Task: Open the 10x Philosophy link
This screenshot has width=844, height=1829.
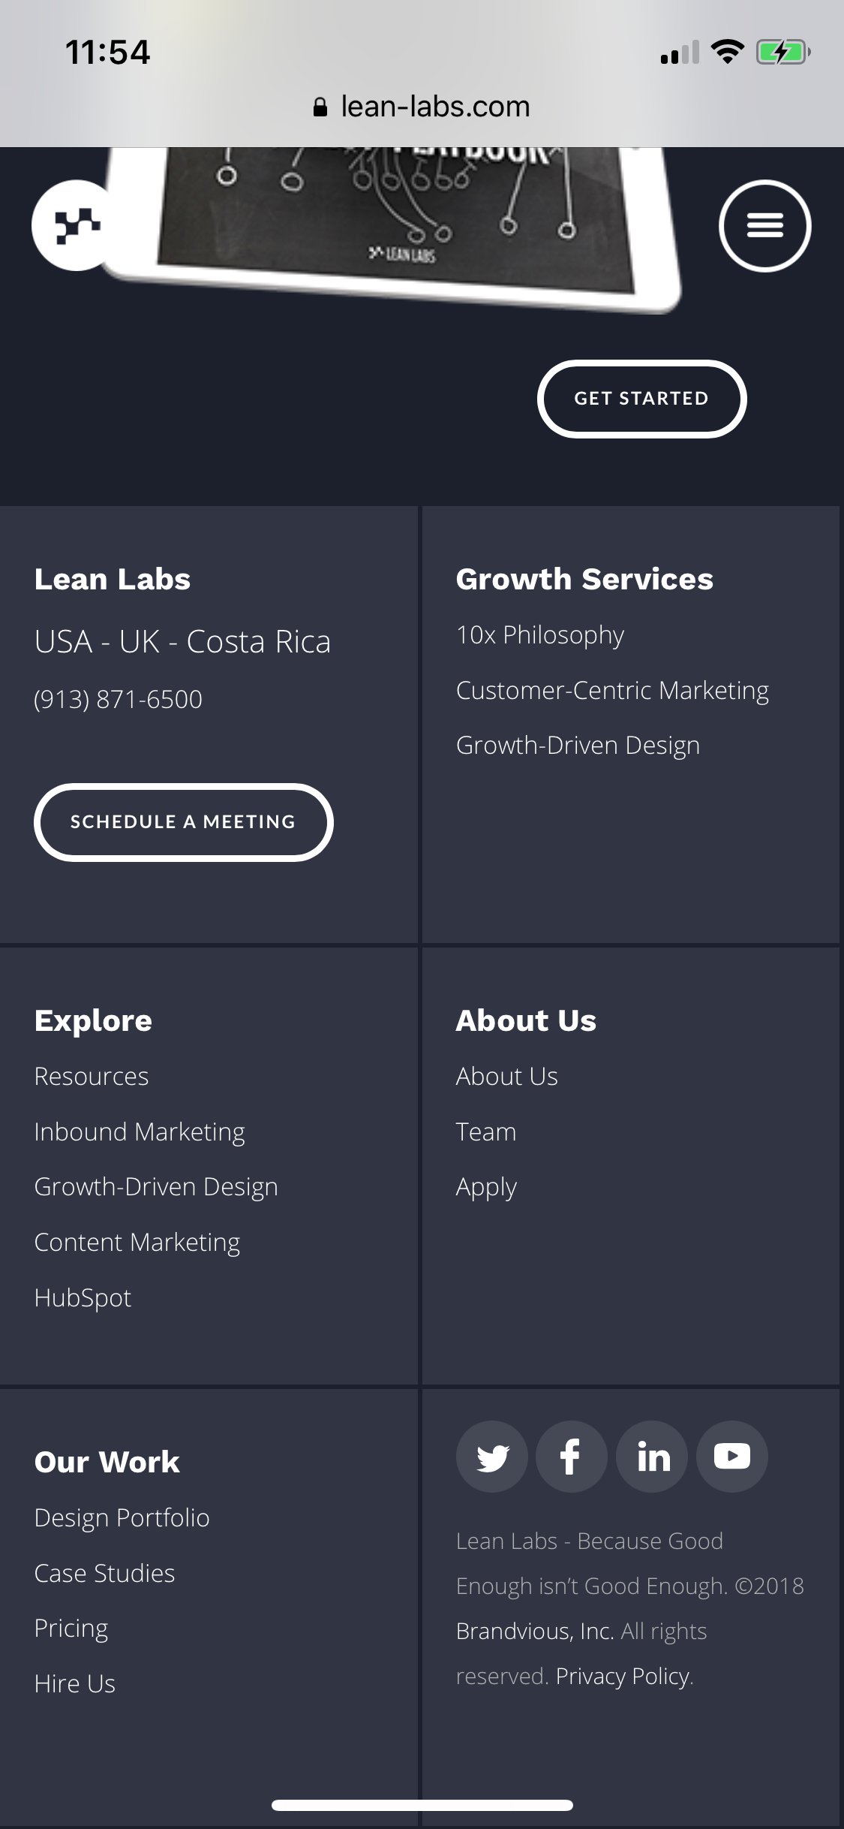Action: click(x=539, y=634)
